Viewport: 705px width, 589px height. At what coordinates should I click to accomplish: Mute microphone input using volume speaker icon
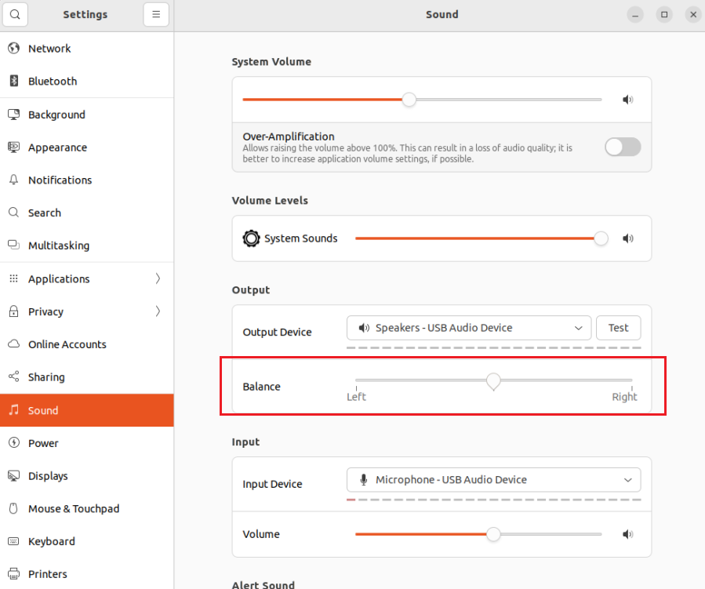(627, 534)
